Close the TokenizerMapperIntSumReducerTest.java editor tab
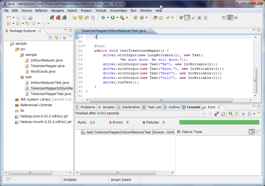The image size is (265, 186). [x=149, y=31]
